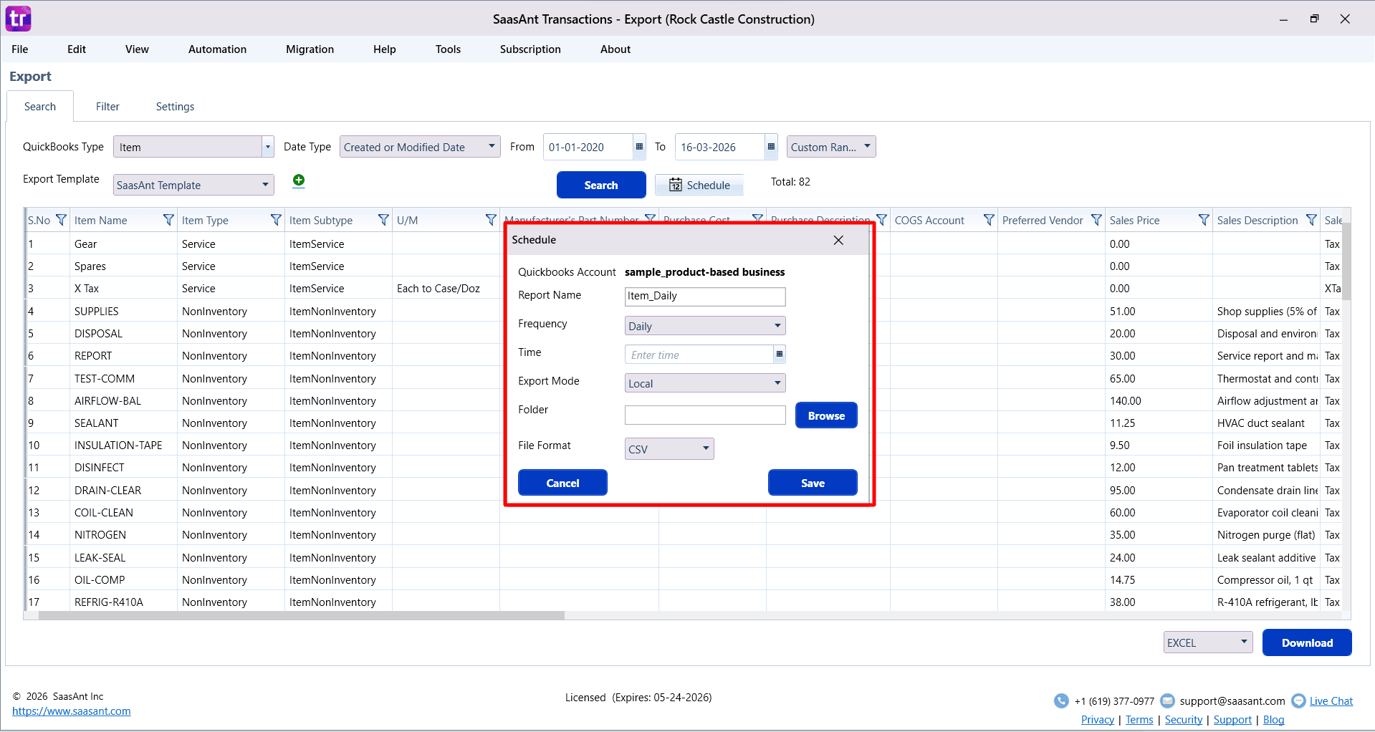
Task: Click the Live Chat link
Action: click(1331, 701)
